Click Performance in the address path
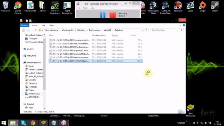224x126 pixels. pos(94,30)
